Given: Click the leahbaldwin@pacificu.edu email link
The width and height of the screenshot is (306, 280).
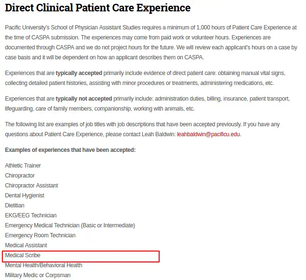Looking at the screenshot, I should pyautogui.click(x=208, y=134).
